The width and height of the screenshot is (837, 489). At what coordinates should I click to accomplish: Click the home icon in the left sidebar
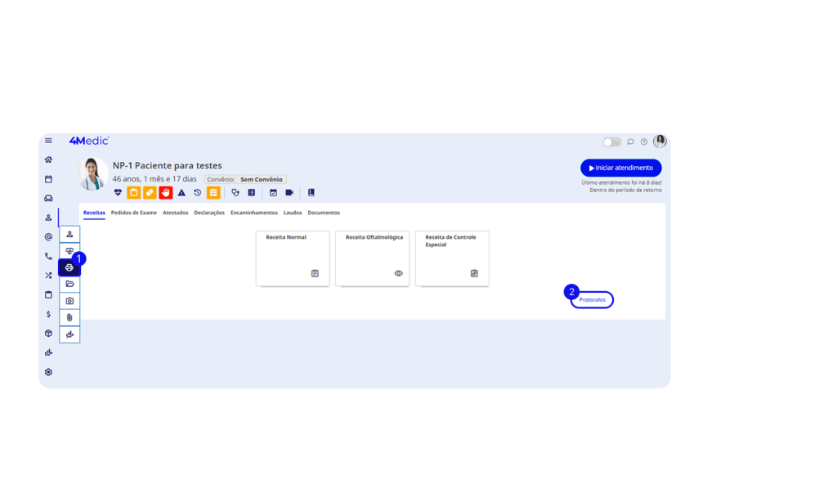pos(48,159)
